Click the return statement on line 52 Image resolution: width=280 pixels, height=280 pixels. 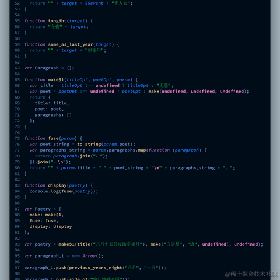tap(81, 3)
